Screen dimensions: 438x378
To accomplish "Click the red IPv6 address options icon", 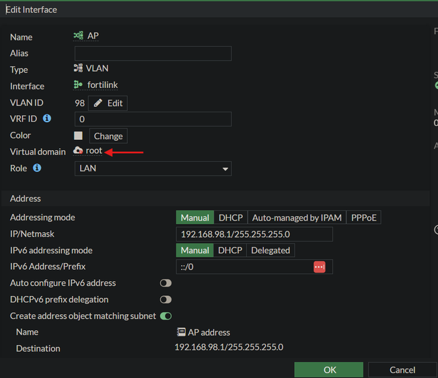I will tap(320, 267).
